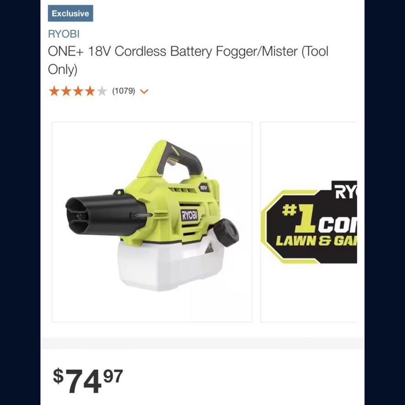Click the 18V label on the fogger
Screen dimensions: 405x405
(204, 188)
